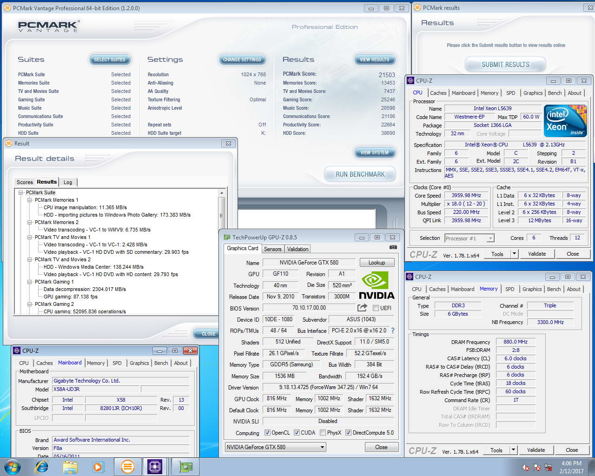Click the View System button
Viewport: 595px width, 476px height.
[x=375, y=152]
